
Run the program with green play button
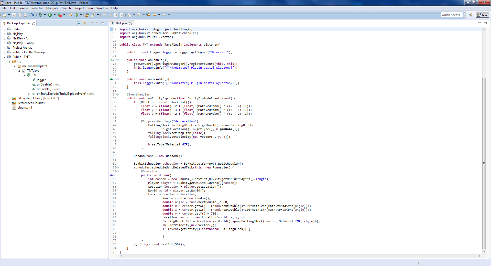(x=50, y=15)
